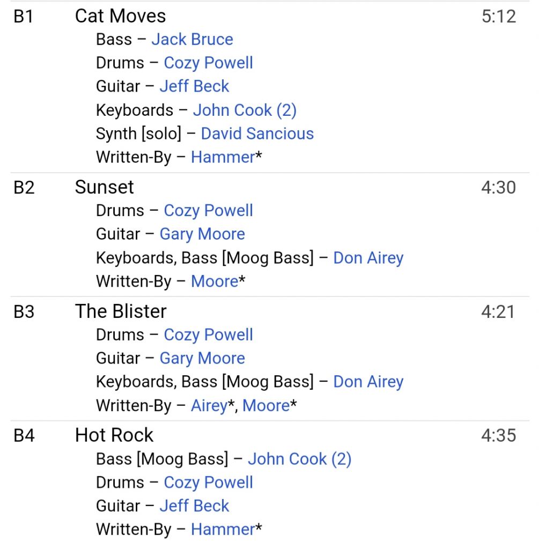Viewport: 539px width, 549px height.
Task: Open John Cook (2) keyboards link
Action: click(x=245, y=110)
